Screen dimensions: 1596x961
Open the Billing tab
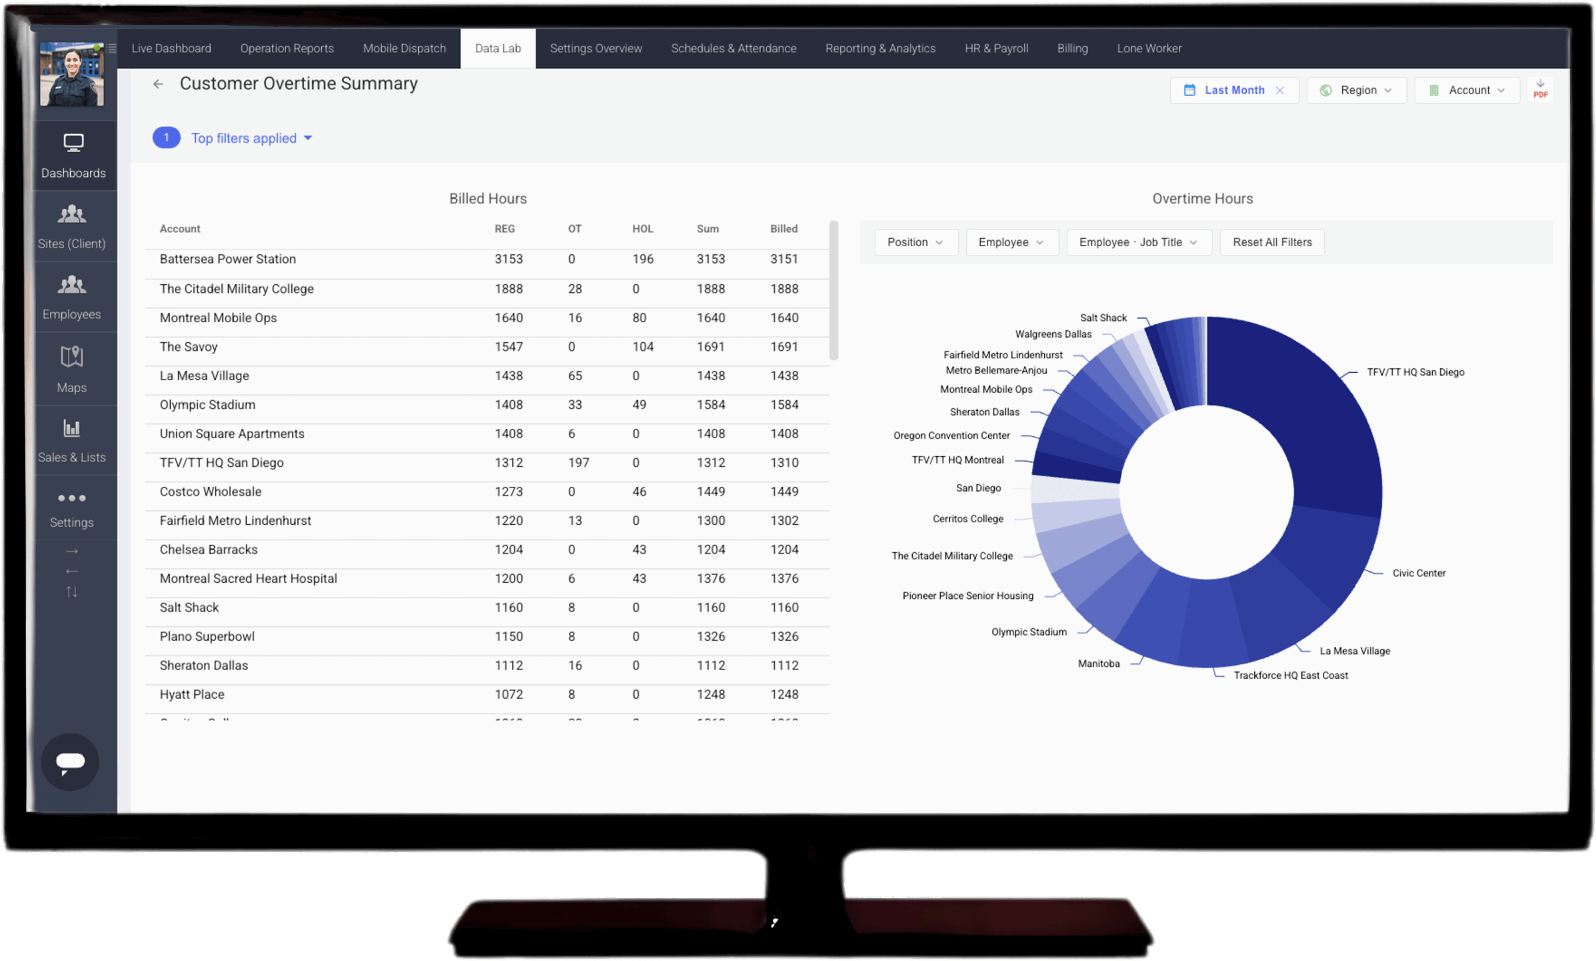pyautogui.click(x=1072, y=48)
